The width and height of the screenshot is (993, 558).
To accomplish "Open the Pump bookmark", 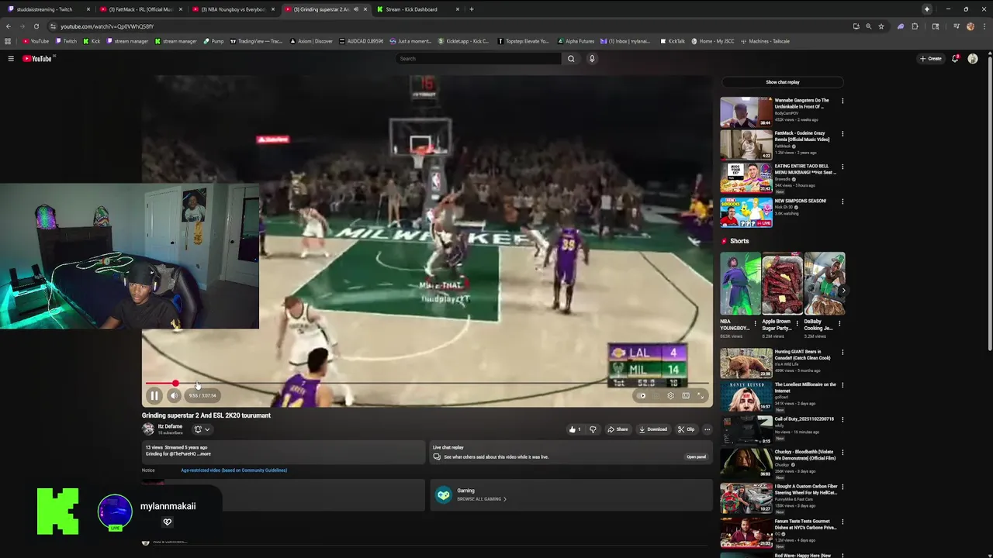I will [x=213, y=41].
